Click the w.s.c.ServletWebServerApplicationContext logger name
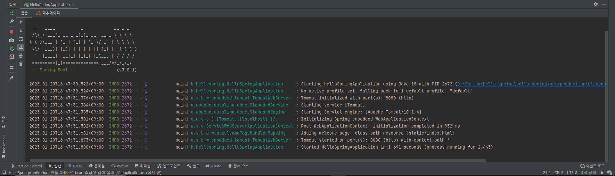Screen dimensions: 615x176 click(x=242, y=126)
